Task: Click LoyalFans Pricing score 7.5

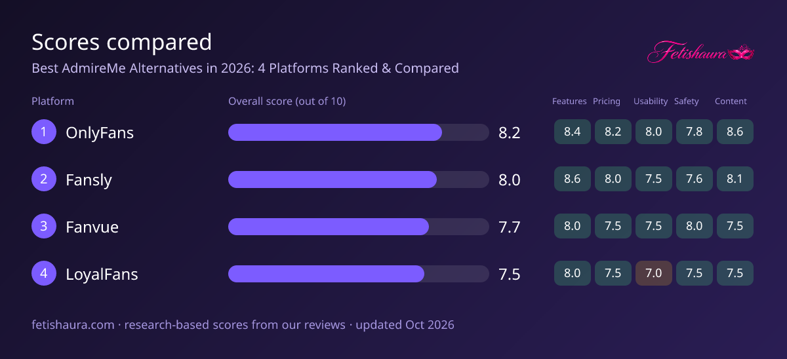Action: [613, 273]
